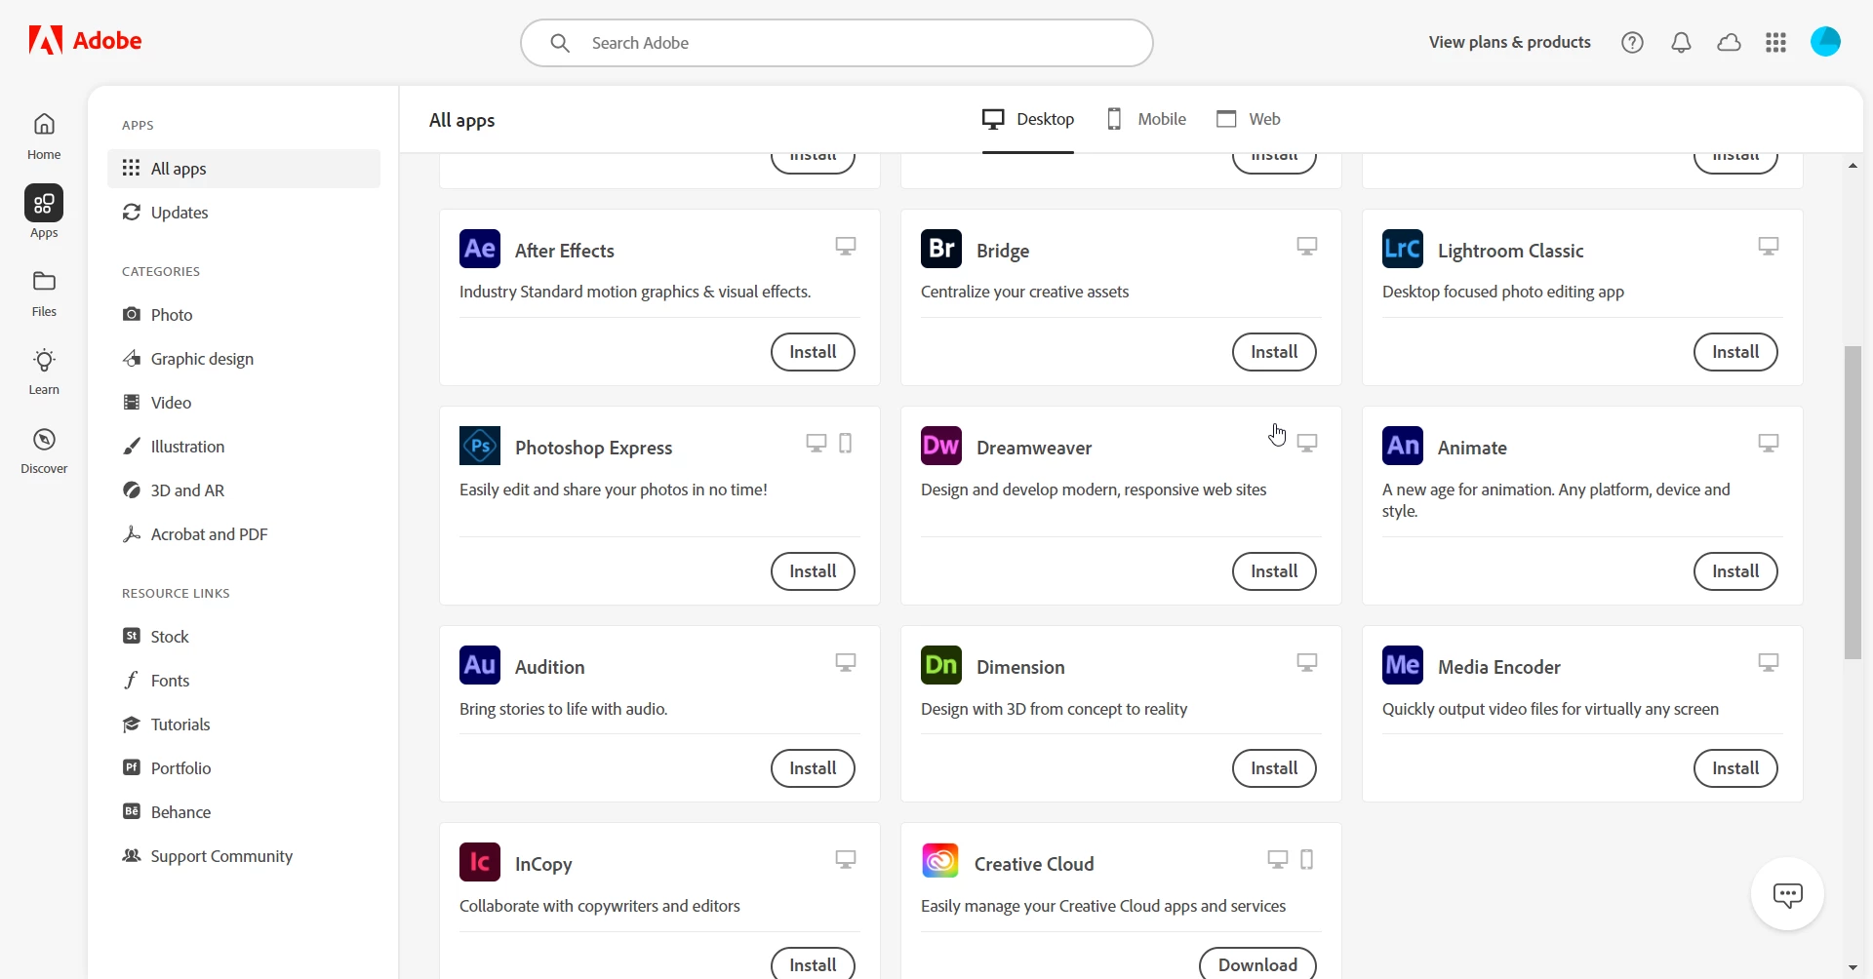Select the Graphic design category
The image size is (1873, 979).
pyautogui.click(x=244, y=359)
